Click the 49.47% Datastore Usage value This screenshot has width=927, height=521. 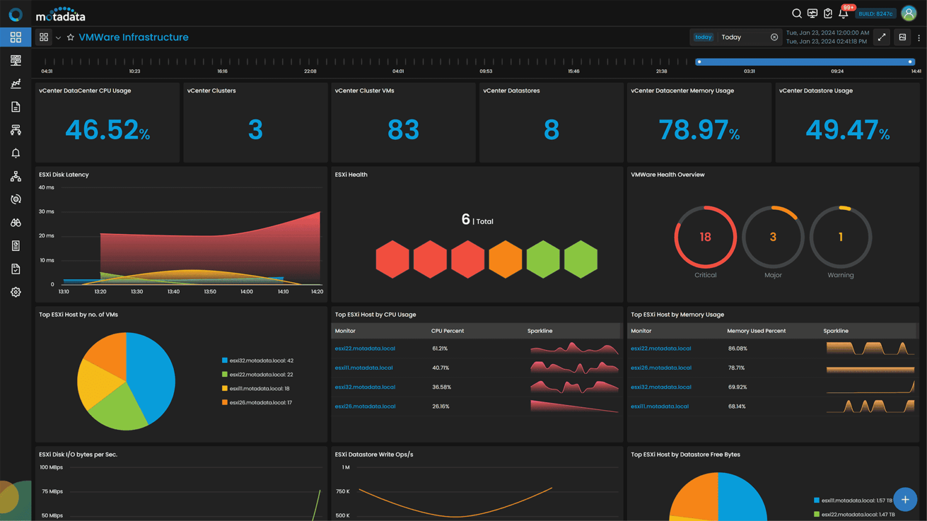(847, 130)
